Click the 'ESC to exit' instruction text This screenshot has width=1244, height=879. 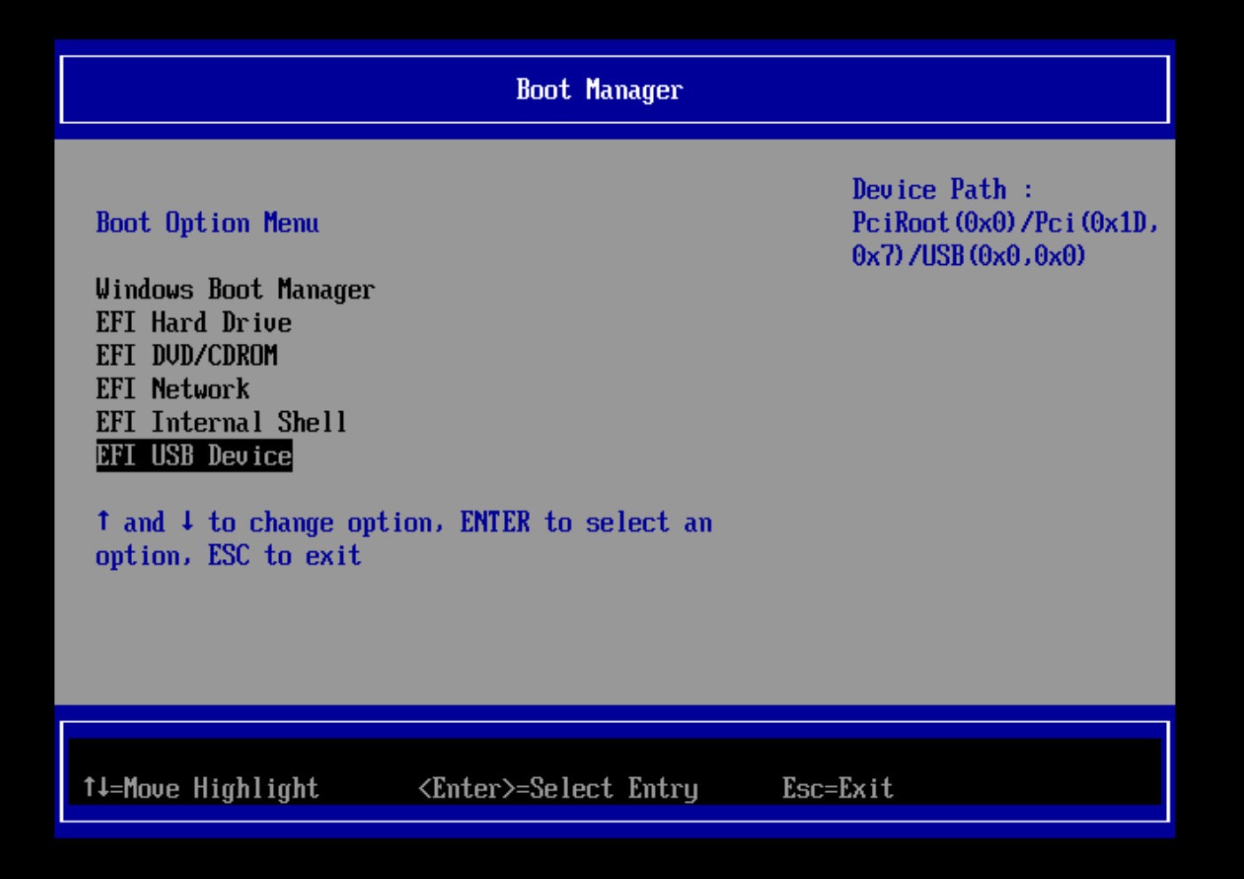tap(284, 556)
